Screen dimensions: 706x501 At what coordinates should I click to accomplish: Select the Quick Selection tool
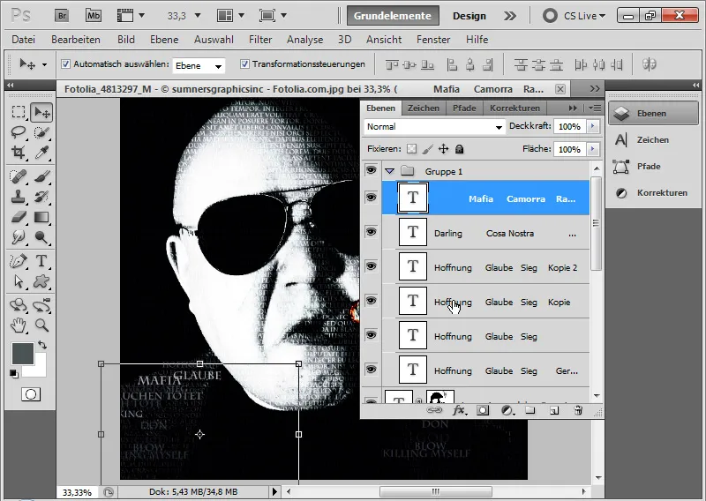click(x=41, y=132)
